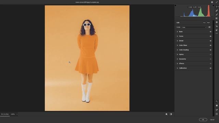Hide Detail panel edits with eye

coord(210,41)
